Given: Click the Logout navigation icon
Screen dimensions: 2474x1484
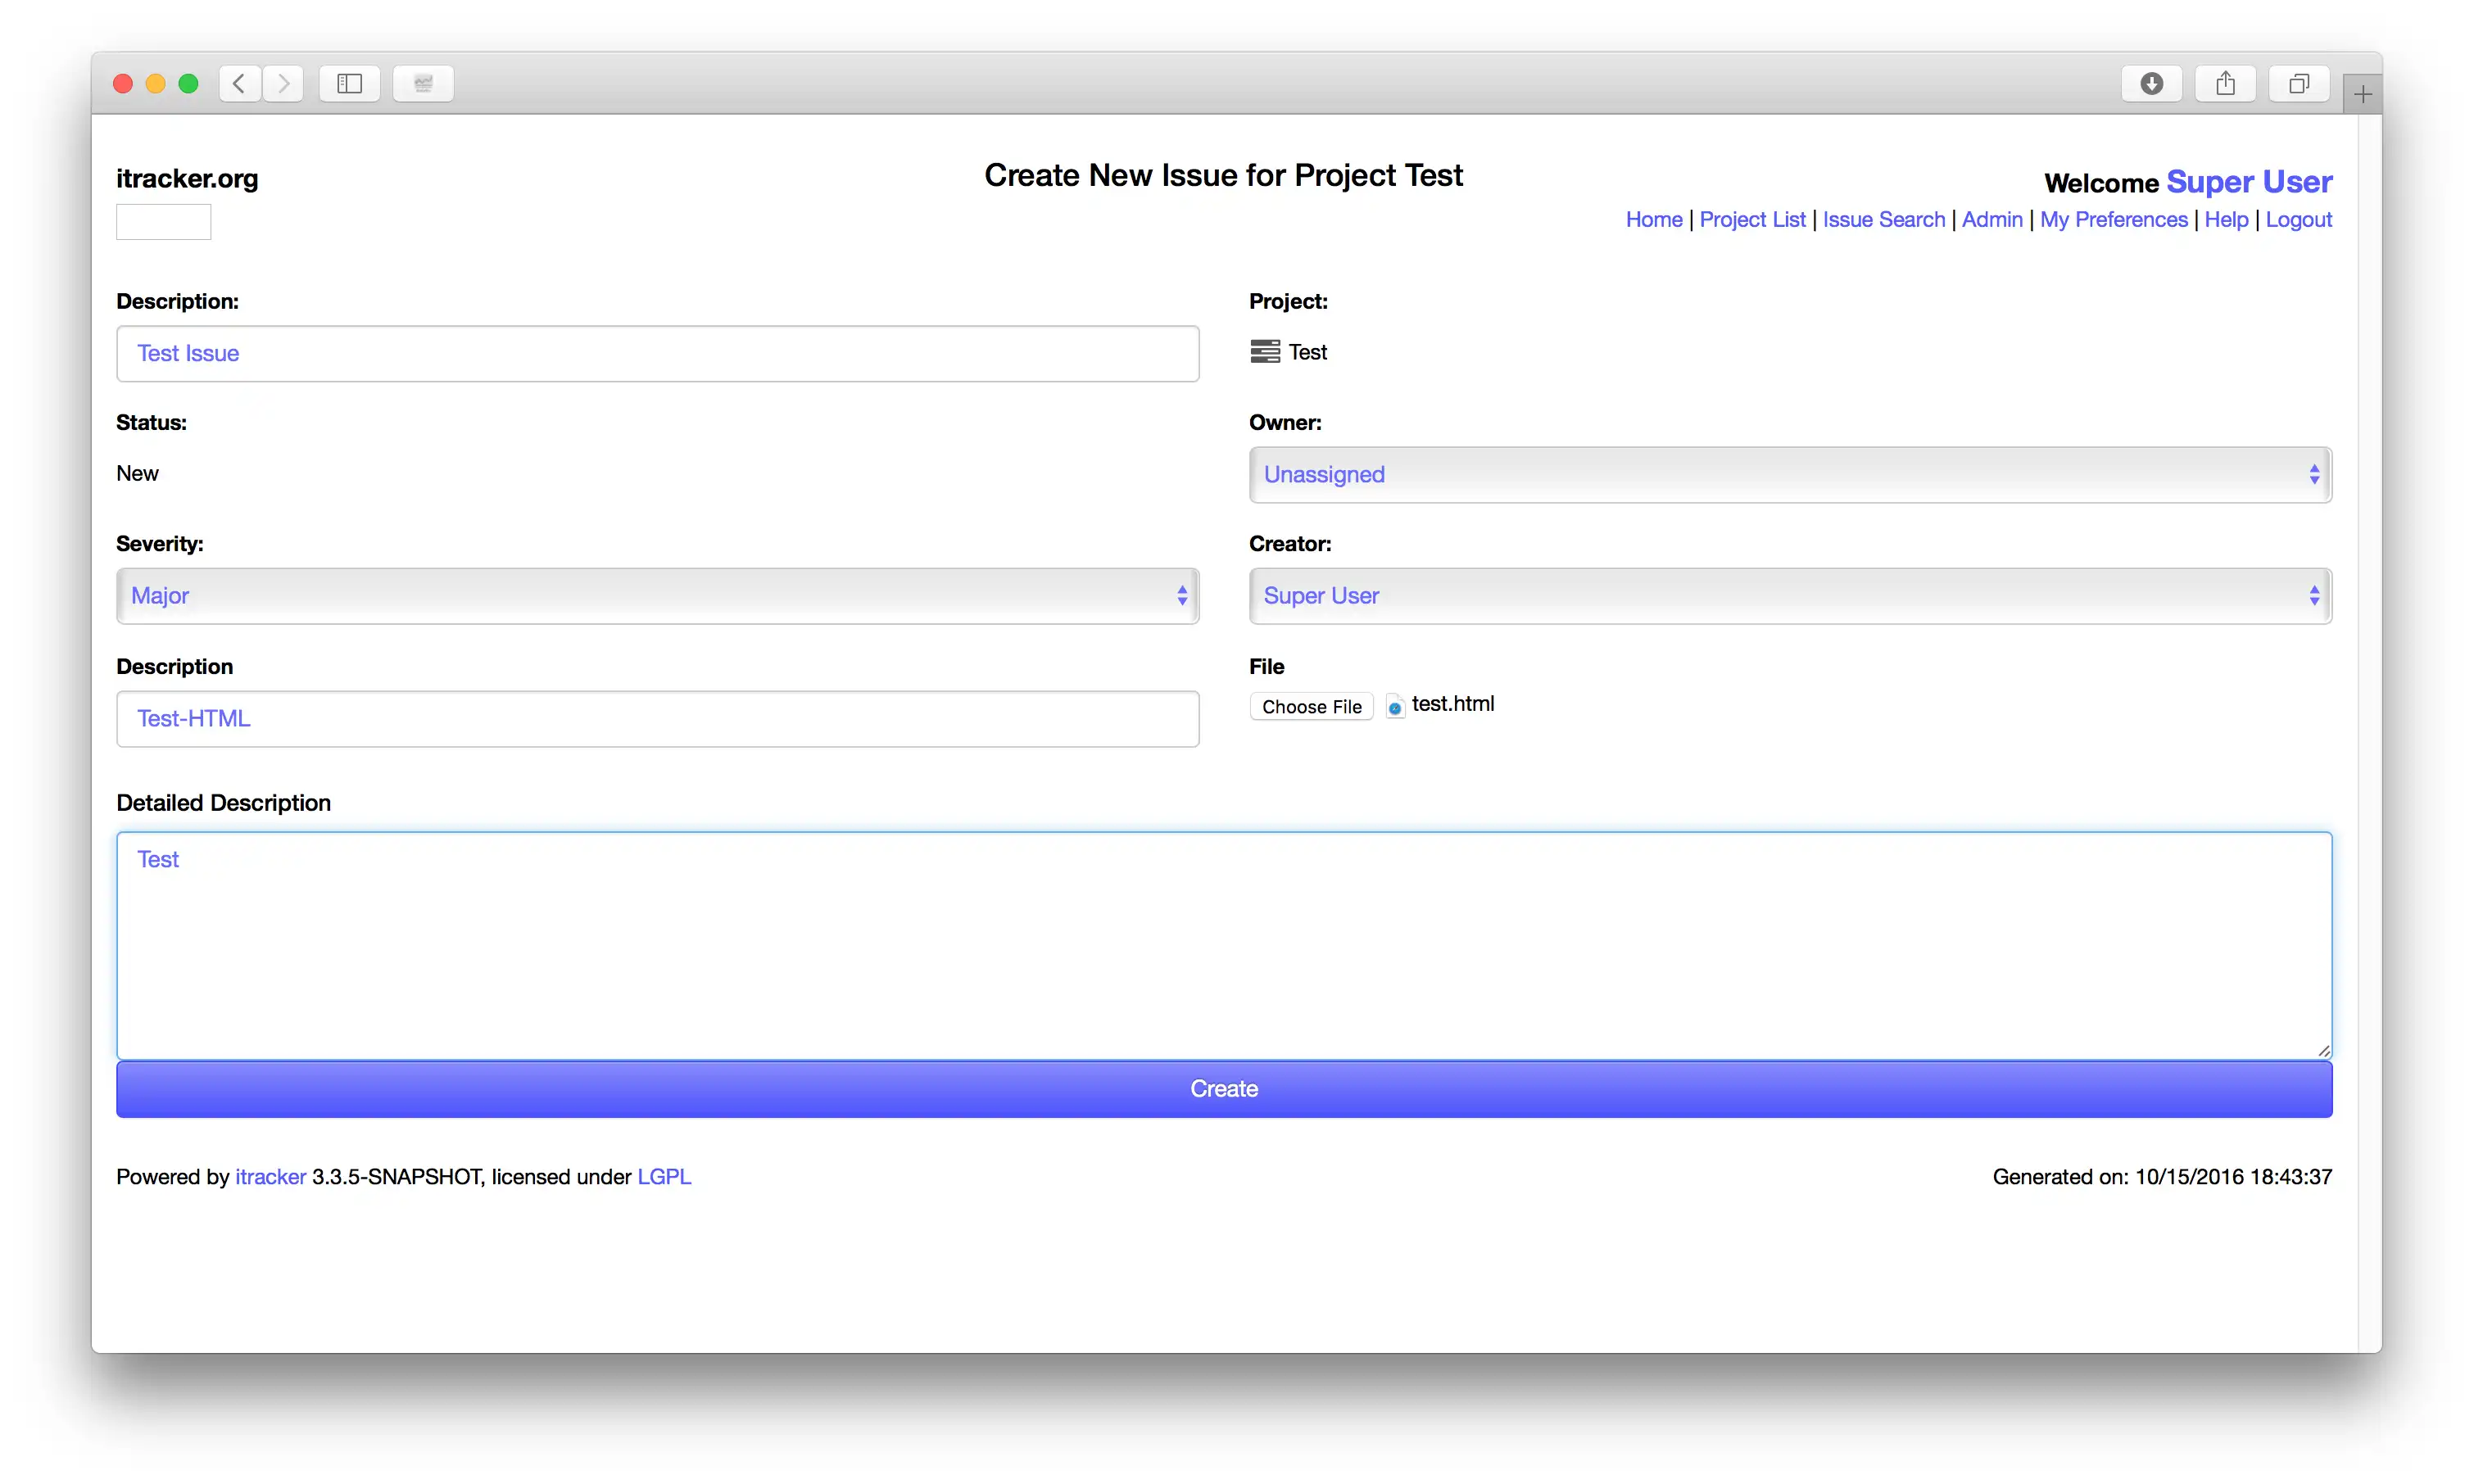Looking at the screenshot, I should [x=2299, y=217].
